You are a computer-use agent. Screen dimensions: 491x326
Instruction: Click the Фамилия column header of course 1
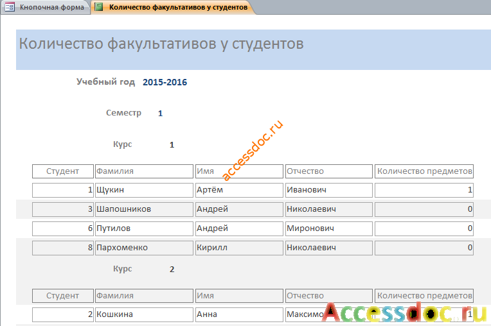(144, 171)
